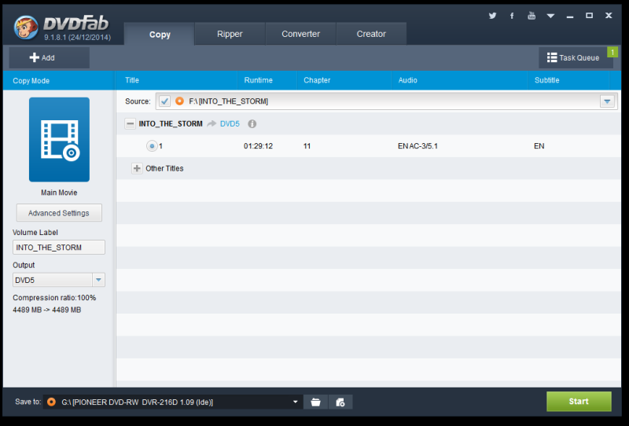Switch to the Creator tab
The height and width of the screenshot is (426, 629).
tap(371, 34)
